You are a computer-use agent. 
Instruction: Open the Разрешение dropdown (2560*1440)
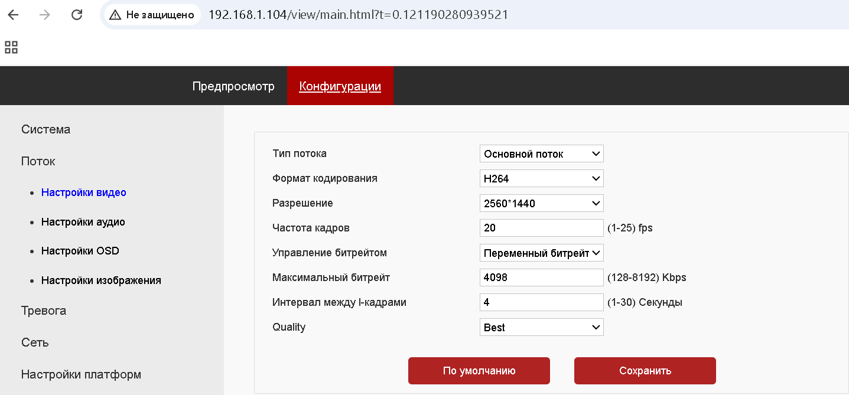(x=542, y=203)
